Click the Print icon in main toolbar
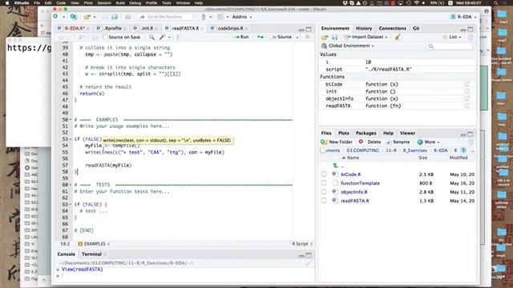 [x=128, y=17]
